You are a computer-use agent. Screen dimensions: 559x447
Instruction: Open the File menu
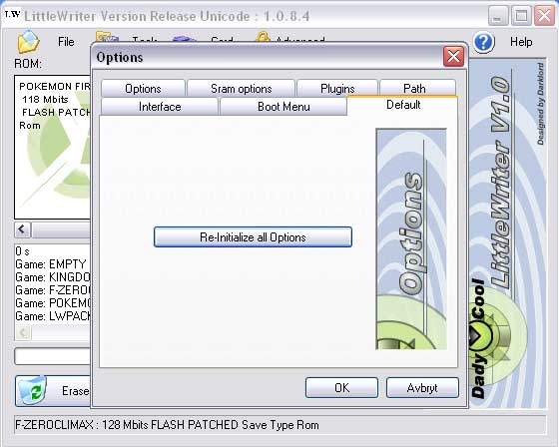66,42
